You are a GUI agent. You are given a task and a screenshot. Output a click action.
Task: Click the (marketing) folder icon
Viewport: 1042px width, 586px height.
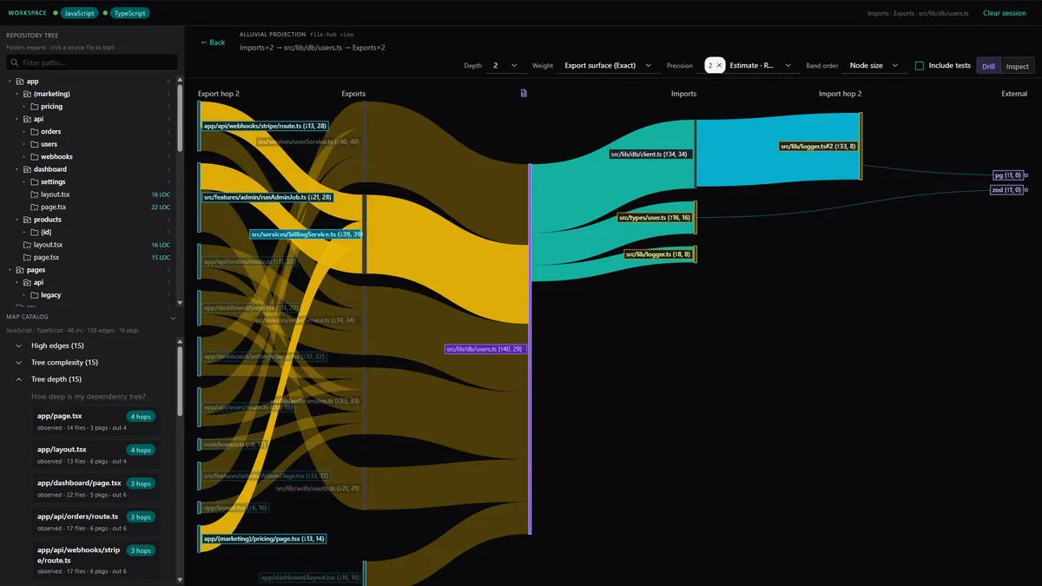27,94
